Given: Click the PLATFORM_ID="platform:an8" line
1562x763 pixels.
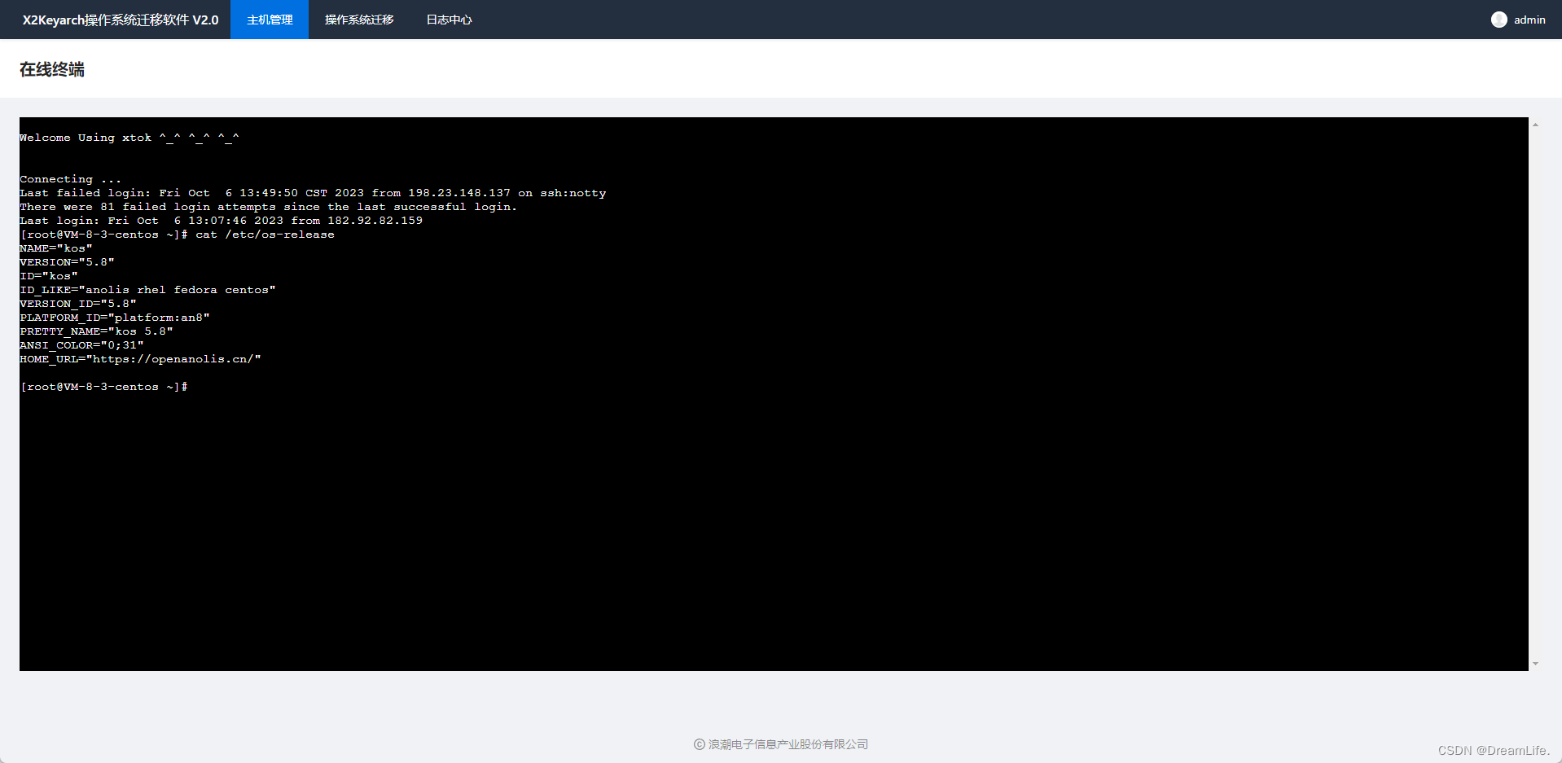Looking at the screenshot, I should 115,318.
